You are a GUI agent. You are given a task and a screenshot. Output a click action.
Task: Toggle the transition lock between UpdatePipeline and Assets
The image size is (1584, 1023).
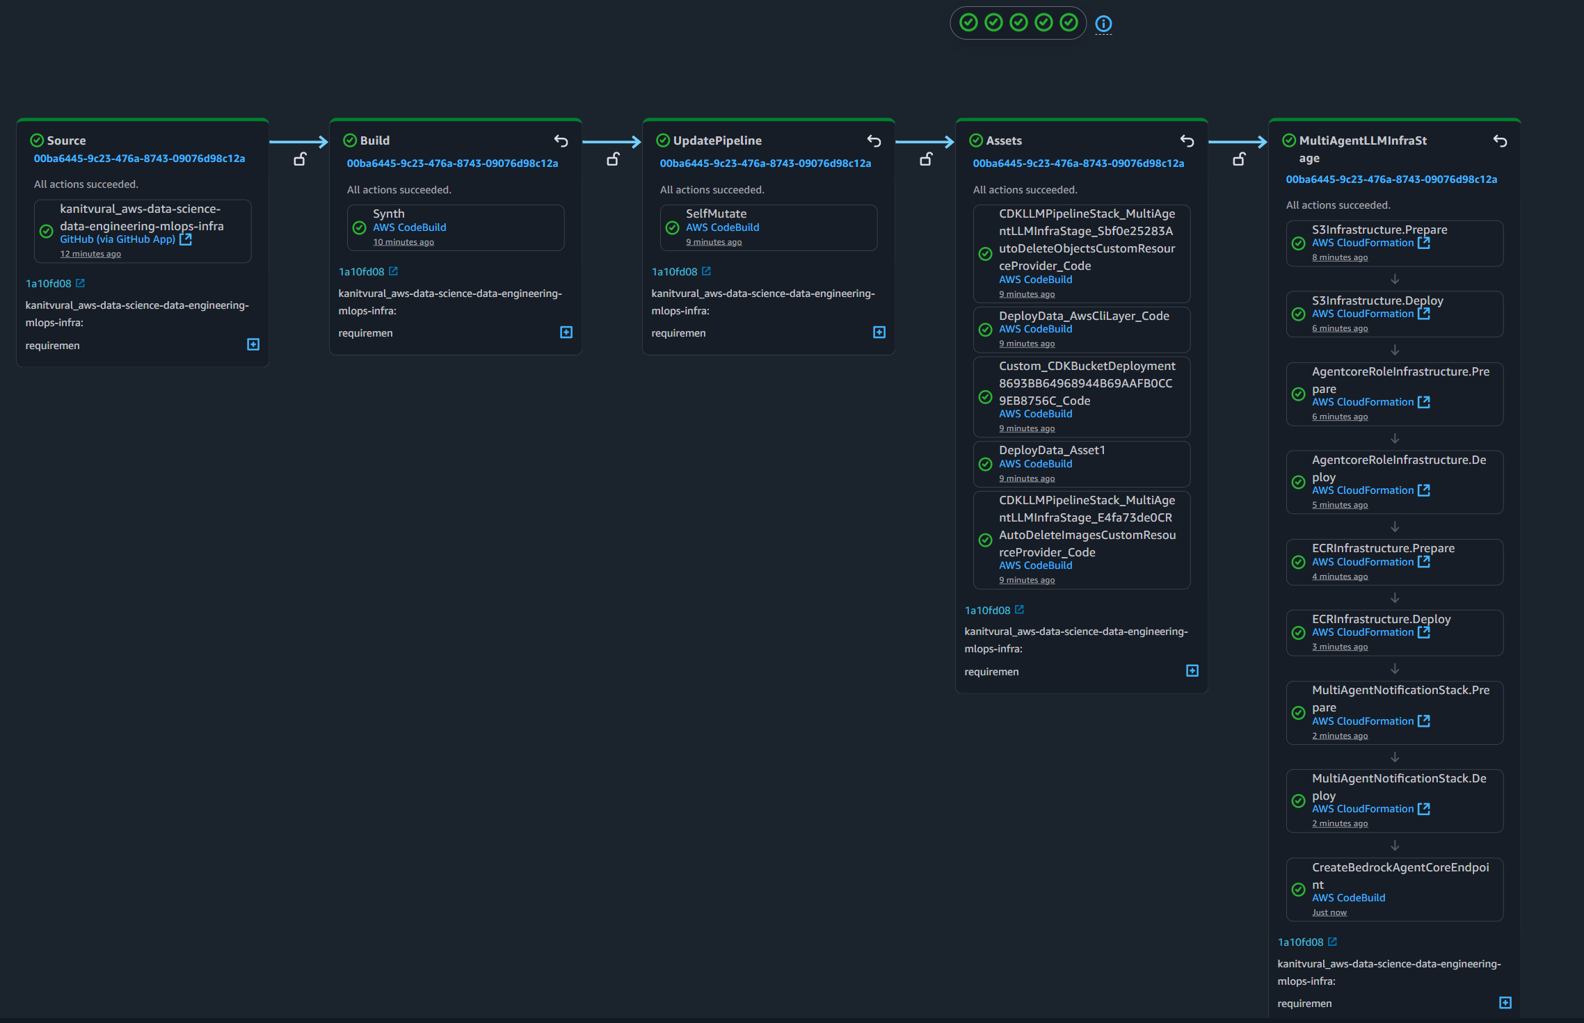point(926,159)
